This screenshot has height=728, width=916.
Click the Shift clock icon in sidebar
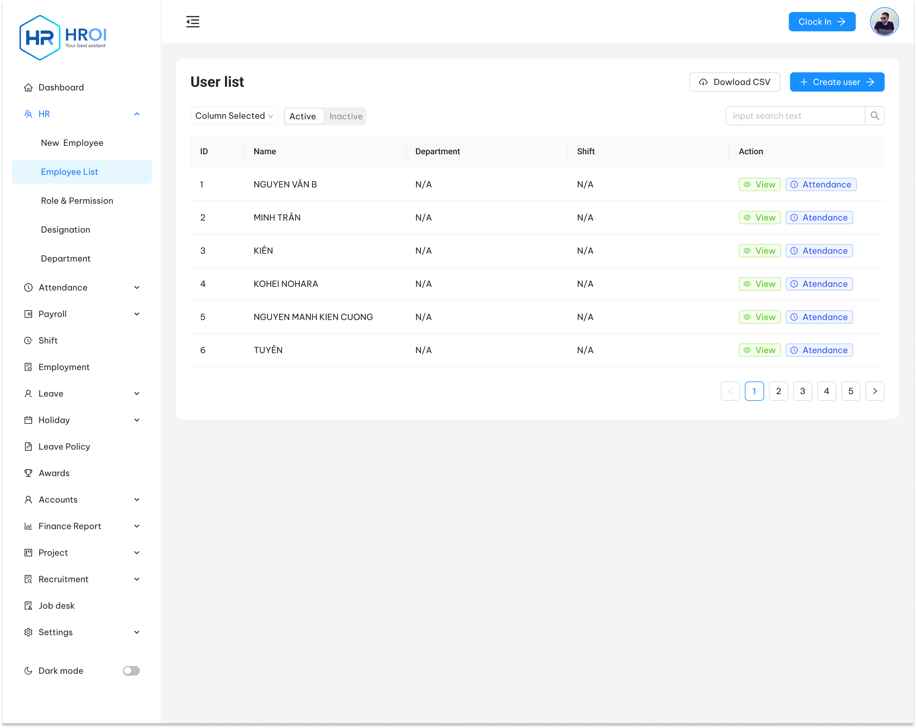pos(28,340)
